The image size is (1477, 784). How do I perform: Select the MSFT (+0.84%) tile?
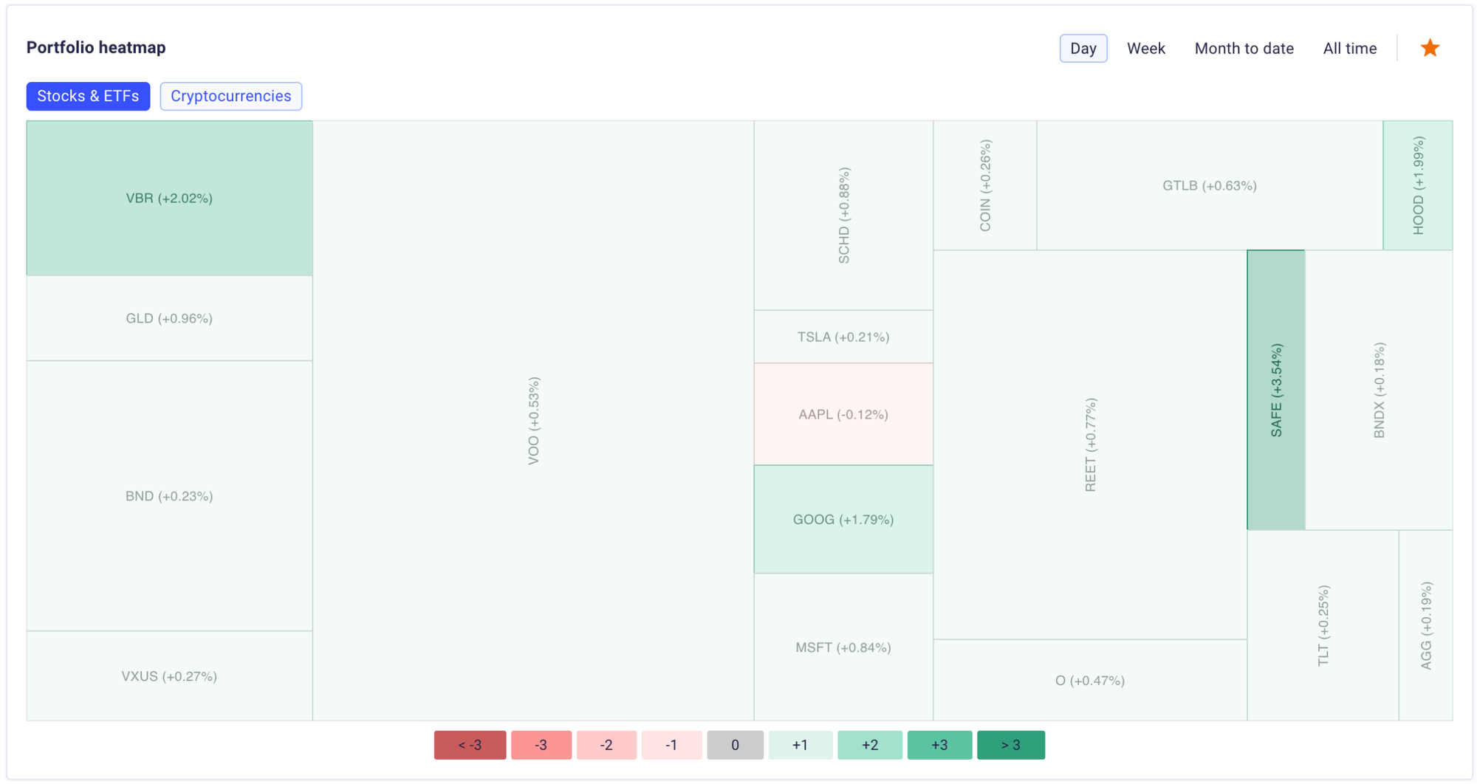pyautogui.click(x=843, y=647)
